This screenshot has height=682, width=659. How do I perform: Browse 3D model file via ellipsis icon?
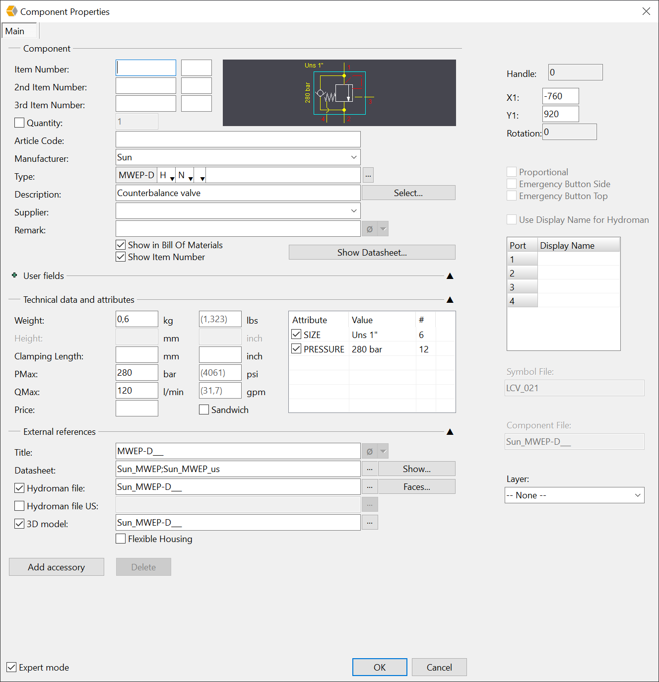pos(369,522)
